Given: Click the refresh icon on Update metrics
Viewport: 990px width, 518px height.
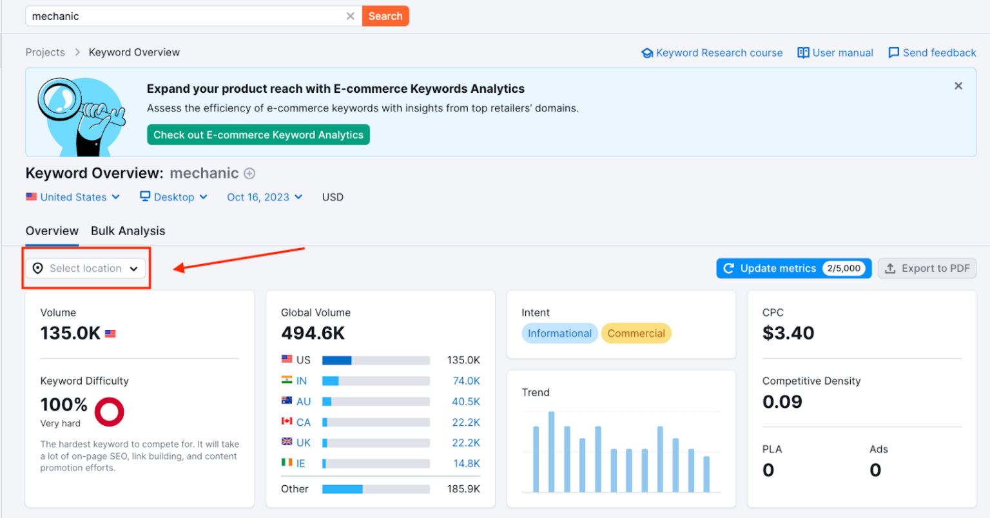Looking at the screenshot, I should point(729,268).
